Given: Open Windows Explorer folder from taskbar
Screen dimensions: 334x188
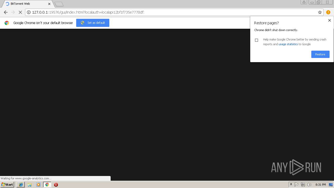Looking at the screenshot, I should 29,185.
